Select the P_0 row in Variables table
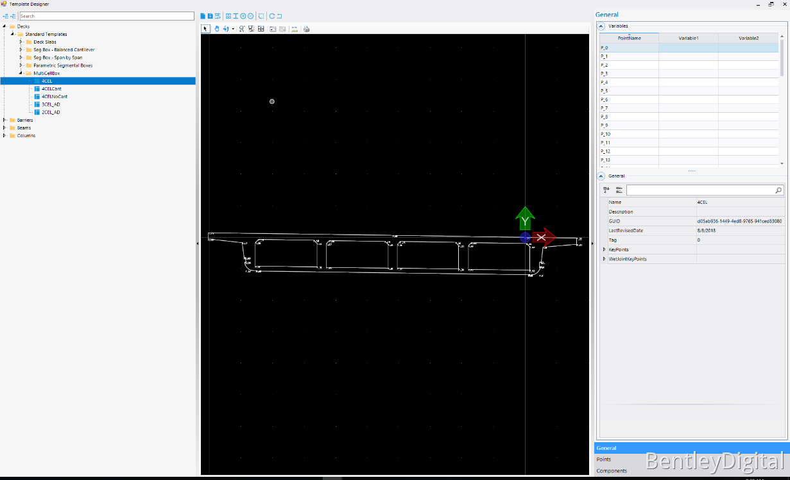790x480 pixels. point(689,47)
